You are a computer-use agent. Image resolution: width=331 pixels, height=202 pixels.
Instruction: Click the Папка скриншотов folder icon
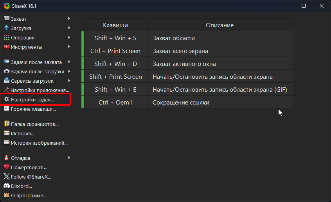tap(7, 124)
